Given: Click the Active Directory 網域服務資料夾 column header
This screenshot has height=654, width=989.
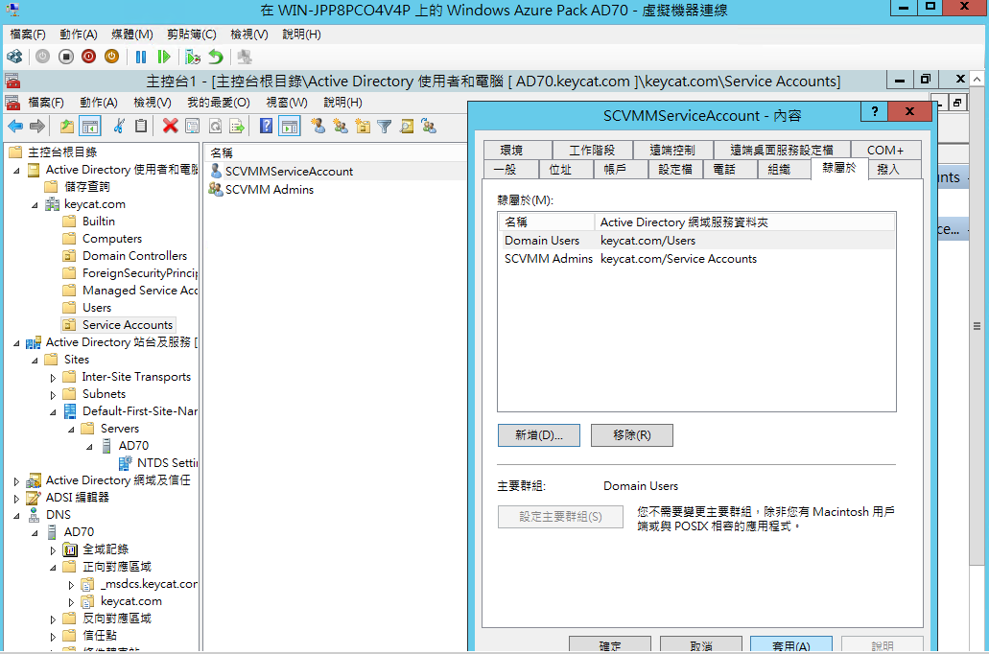Looking at the screenshot, I should pos(744,222).
